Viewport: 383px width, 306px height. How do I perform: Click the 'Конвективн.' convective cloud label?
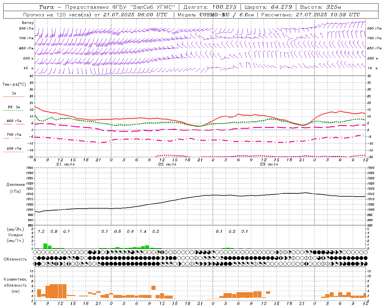(x=15, y=279)
